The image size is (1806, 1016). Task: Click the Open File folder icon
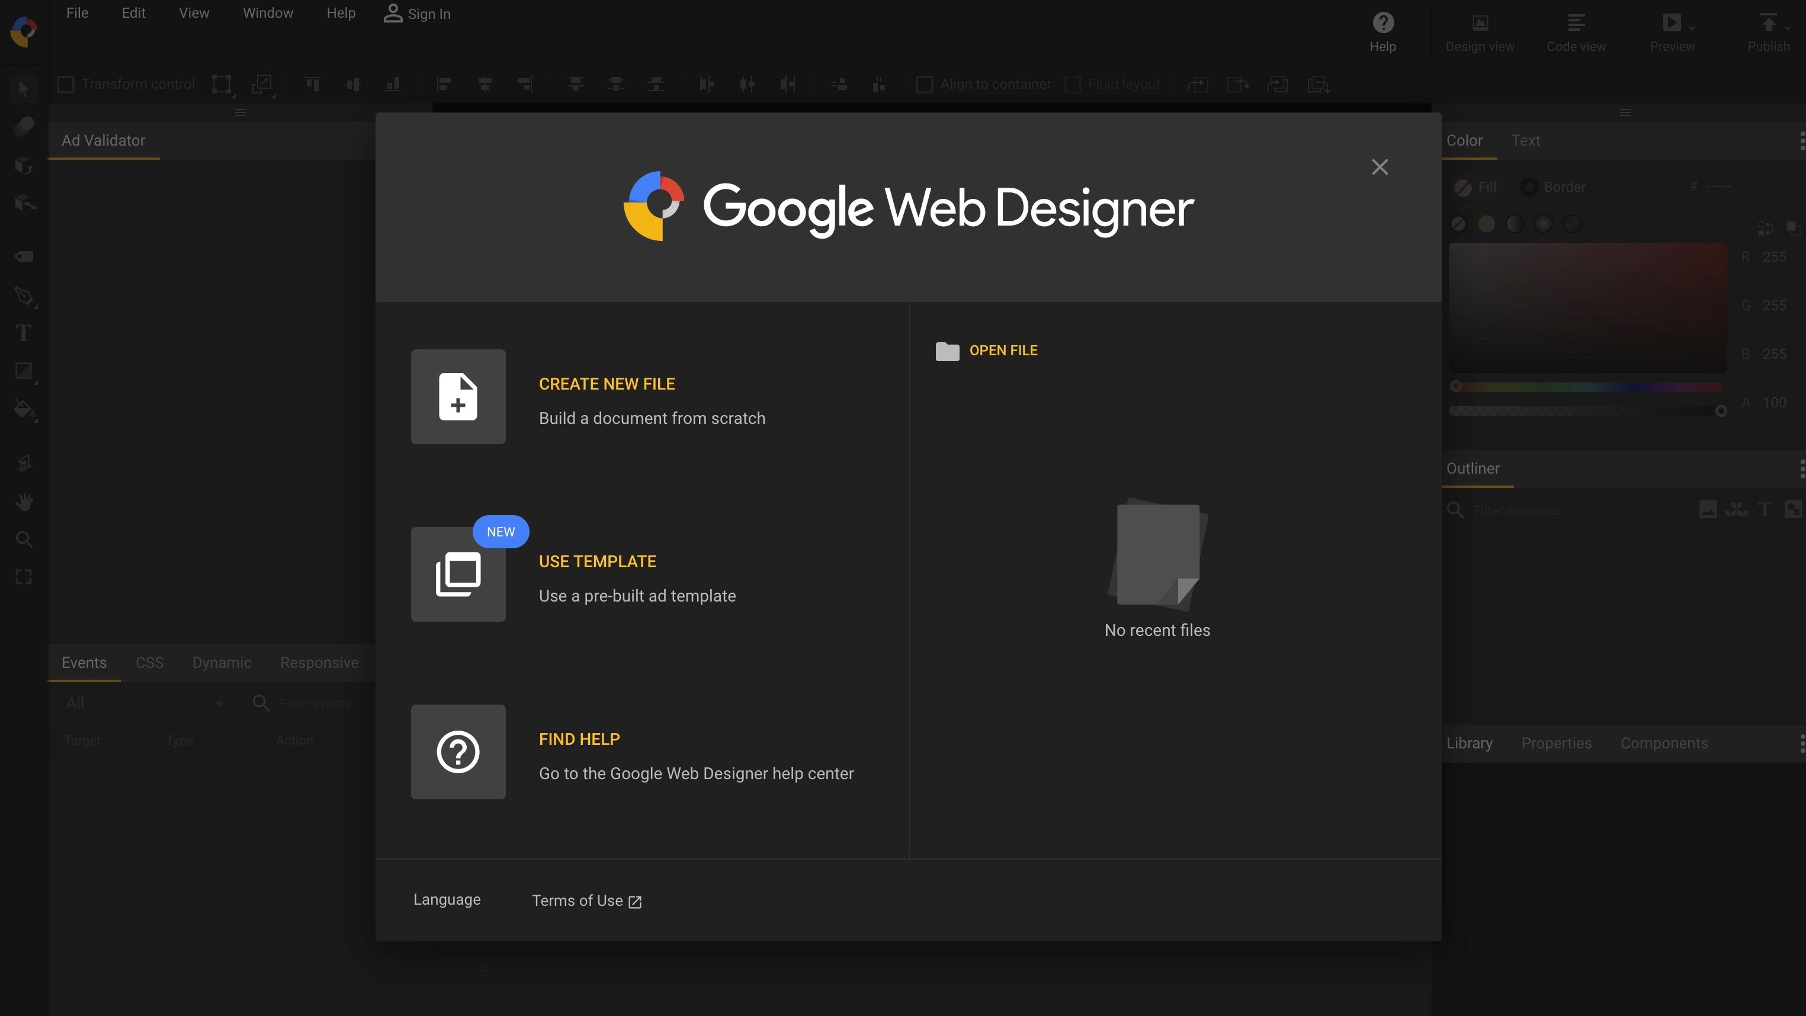[947, 351]
